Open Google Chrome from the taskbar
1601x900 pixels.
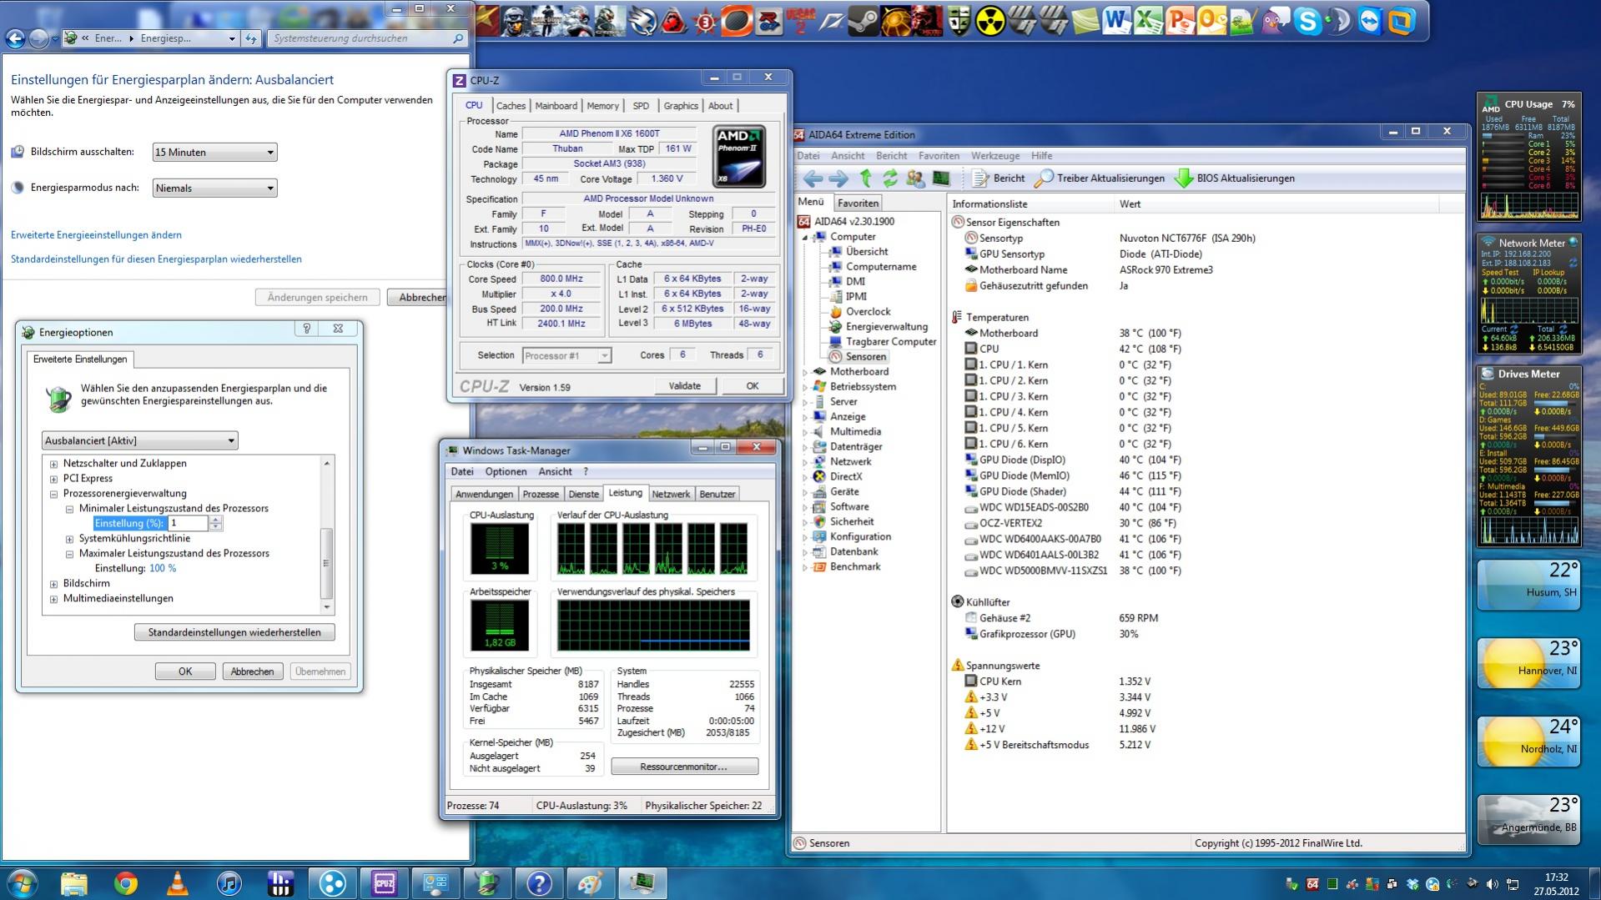(x=126, y=882)
